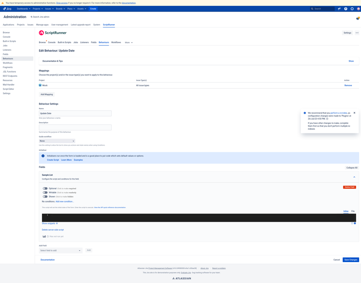The image size is (361, 283).
Task: Click the Cancel link
Action: click(336, 260)
